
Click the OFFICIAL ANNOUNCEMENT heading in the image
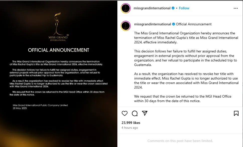pos(59,50)
